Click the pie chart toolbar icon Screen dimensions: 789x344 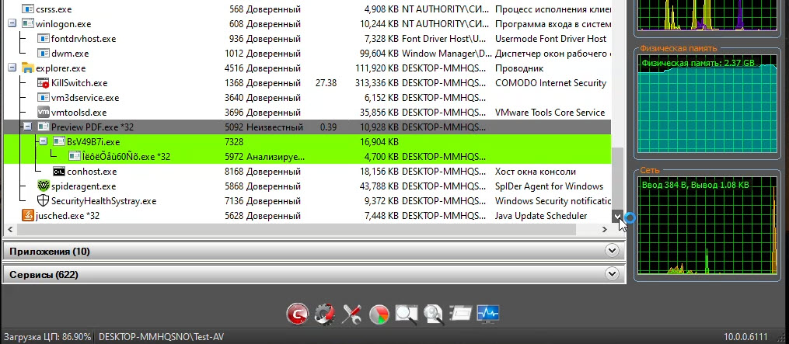379,314
